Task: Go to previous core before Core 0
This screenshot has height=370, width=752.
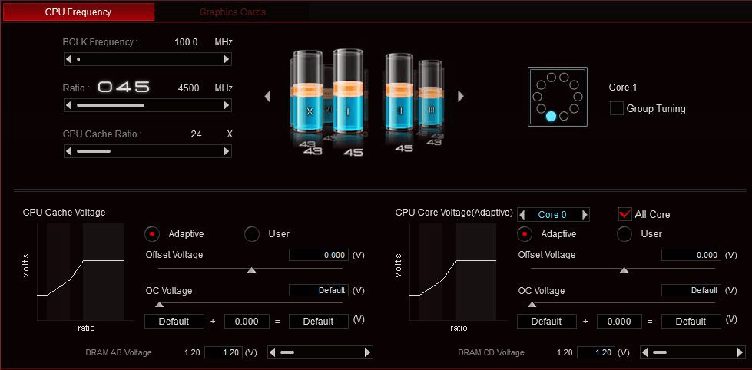Action: (522, 215)
